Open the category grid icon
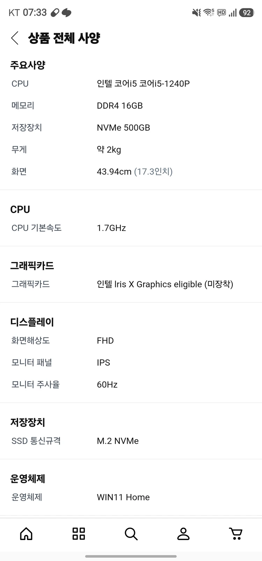This screenshot has width=262, height=561. coord(79,533)
